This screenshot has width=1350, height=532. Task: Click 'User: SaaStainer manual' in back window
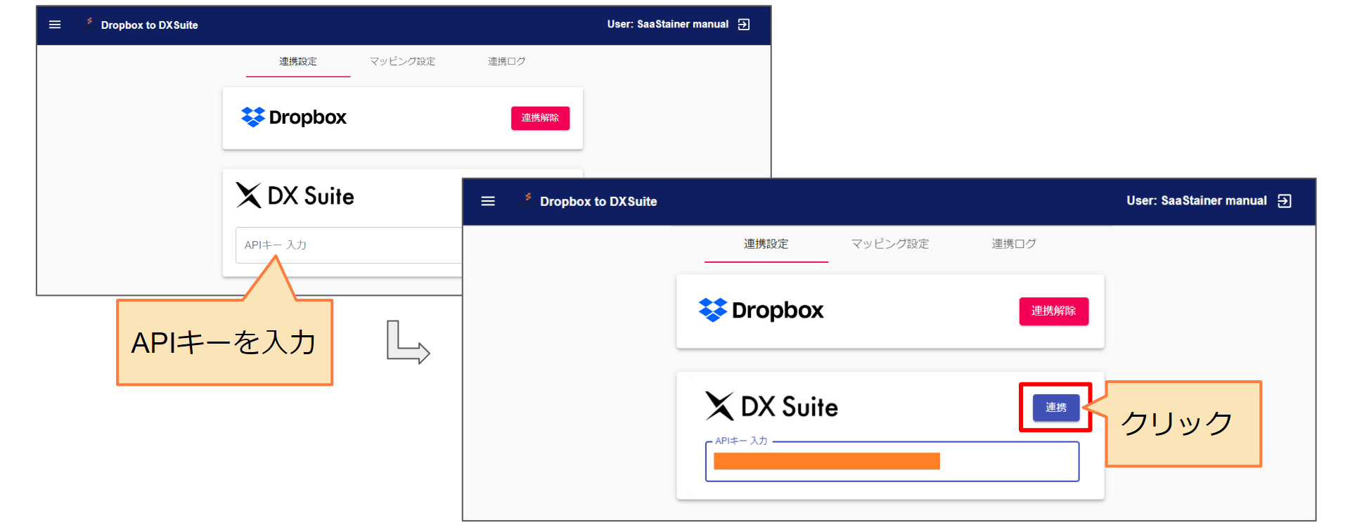[668, 25]
